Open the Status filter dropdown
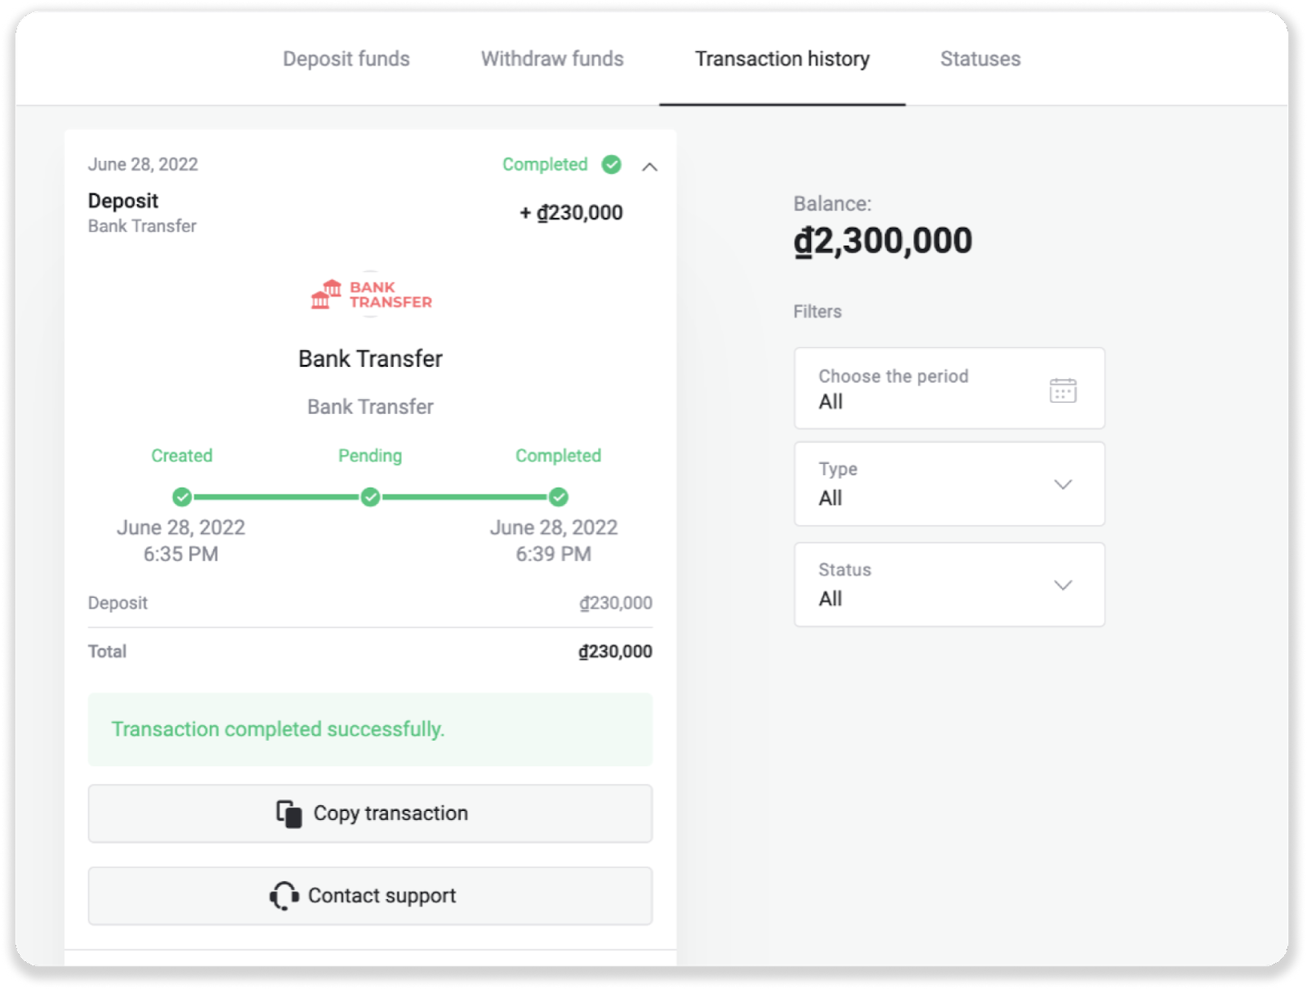 pyautogui.click(x=948, y=585)
